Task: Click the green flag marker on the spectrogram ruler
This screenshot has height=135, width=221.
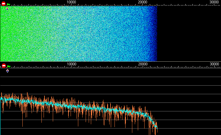Action: click(x=9, y=5)
